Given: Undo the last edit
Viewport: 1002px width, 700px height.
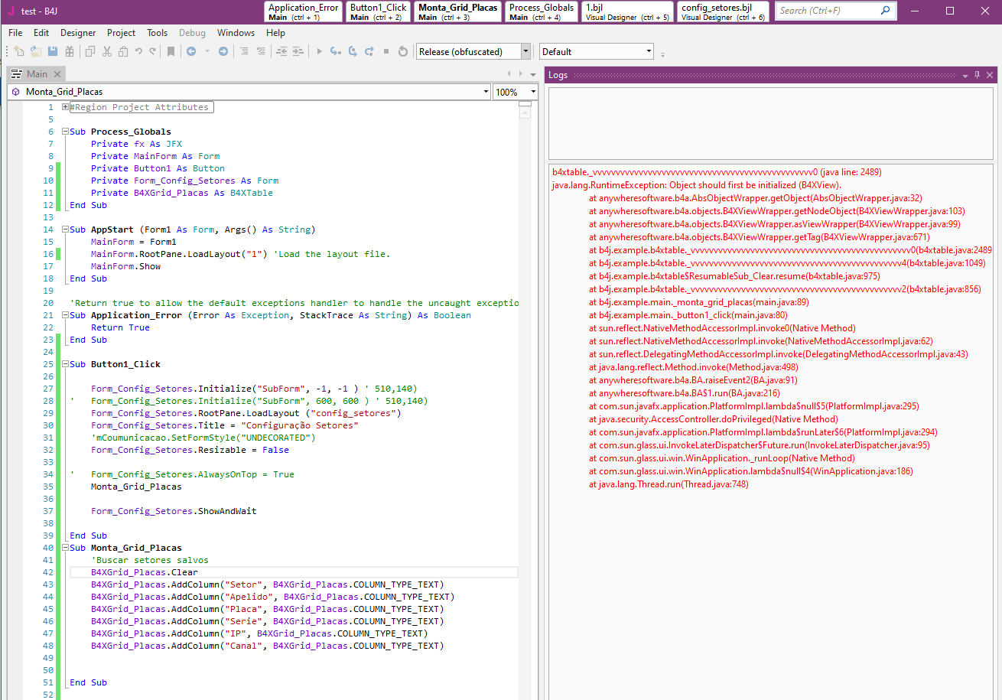Looking at the screenshot, I should tap(138, 51).
